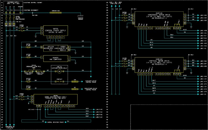
Task: Select the SWITCHED 24VDC CONTROL POWER label
Action: [x=91, y=81]
